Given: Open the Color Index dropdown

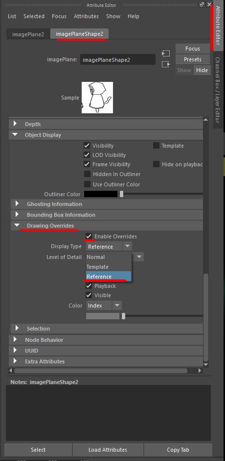Looking at the screenshot, I should [104, 306].
